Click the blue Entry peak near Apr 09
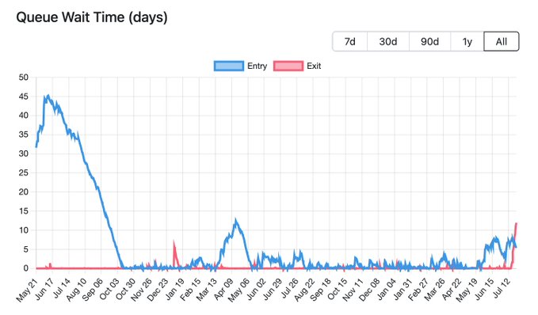This screenshot has height=315, width=538. click(x=235, y=220)
